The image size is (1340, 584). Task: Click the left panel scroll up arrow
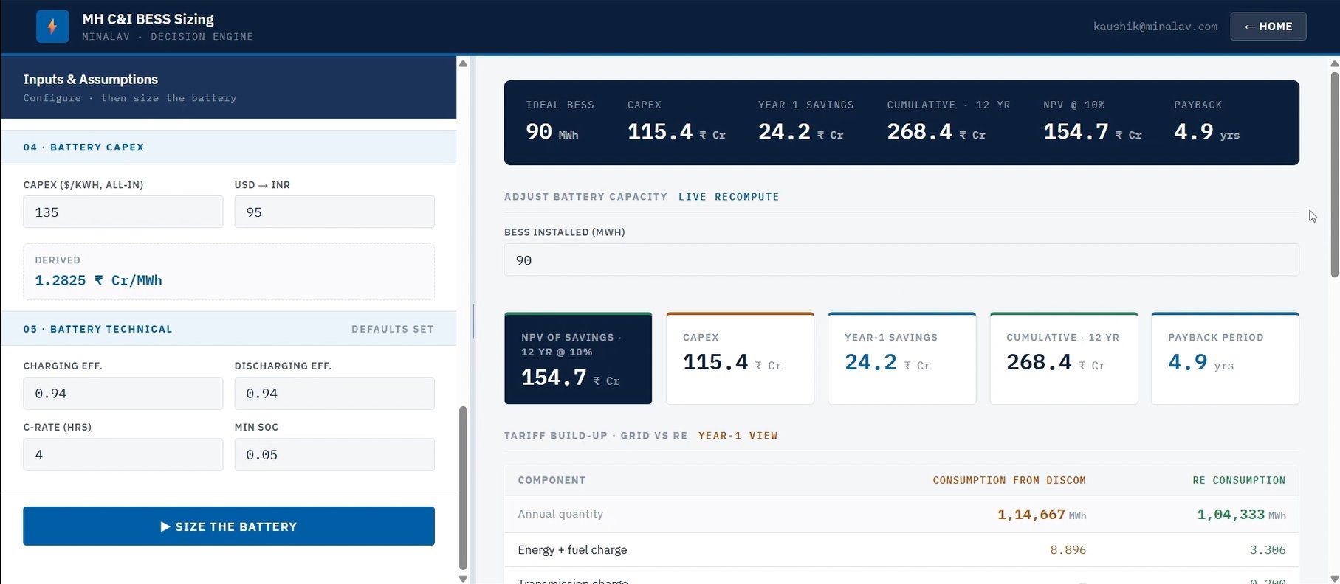[463, 63]
